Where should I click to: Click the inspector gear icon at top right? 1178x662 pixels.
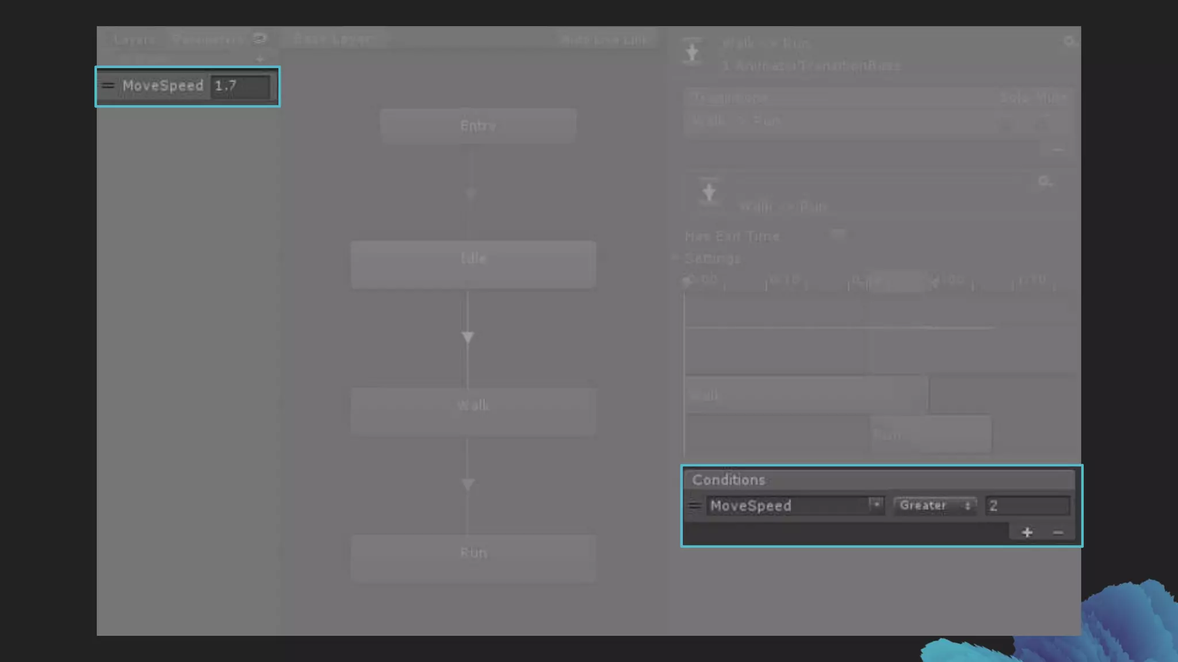tap(1069, 41)
